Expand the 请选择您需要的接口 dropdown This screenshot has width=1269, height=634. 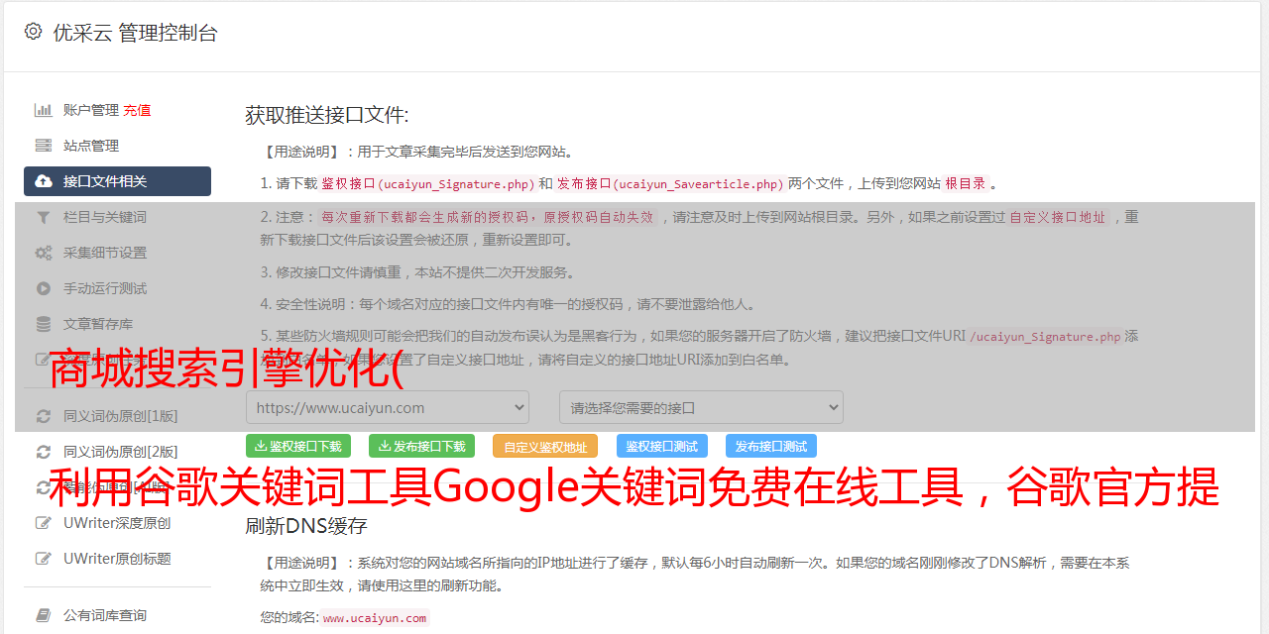click(x=701, y=407)
